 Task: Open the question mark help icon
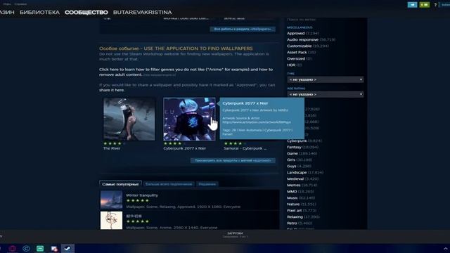pyautogui.click(x=435, y=5)
